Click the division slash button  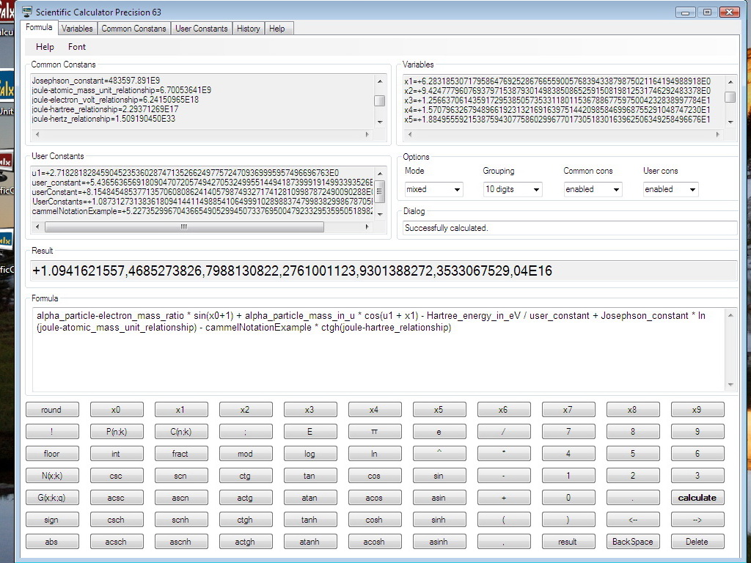click(503, 431)
